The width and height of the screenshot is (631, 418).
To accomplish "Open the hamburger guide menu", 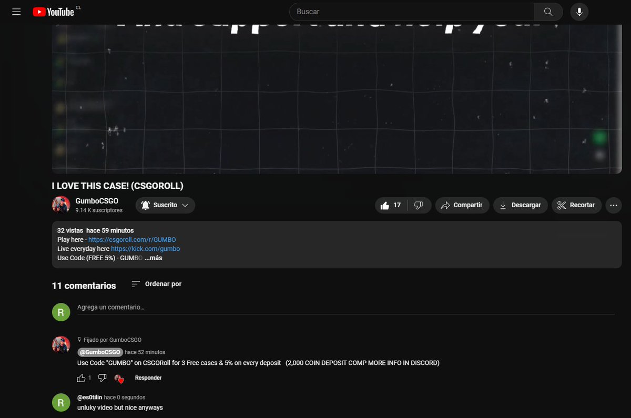I will coord(16,12).
